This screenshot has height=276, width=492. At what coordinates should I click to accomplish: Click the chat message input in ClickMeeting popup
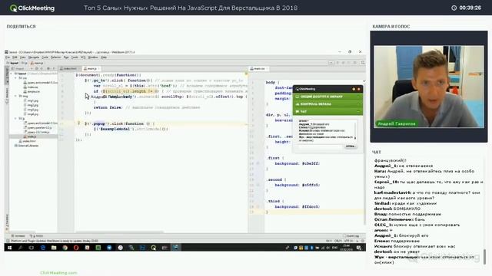[320, 146]
